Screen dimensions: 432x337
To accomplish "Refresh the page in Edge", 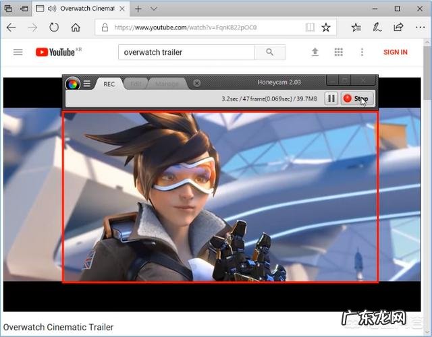I will [x=53, y=28].
